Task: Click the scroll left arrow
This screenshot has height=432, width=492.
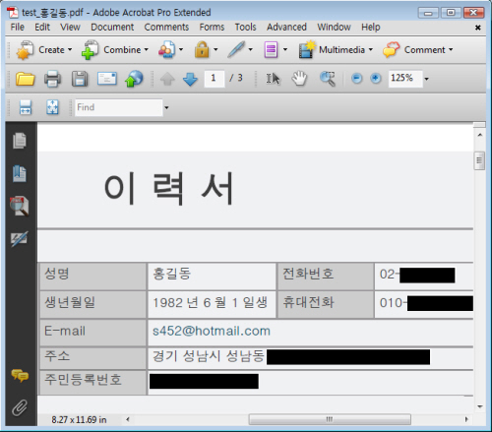Action: tap(128, 419)
